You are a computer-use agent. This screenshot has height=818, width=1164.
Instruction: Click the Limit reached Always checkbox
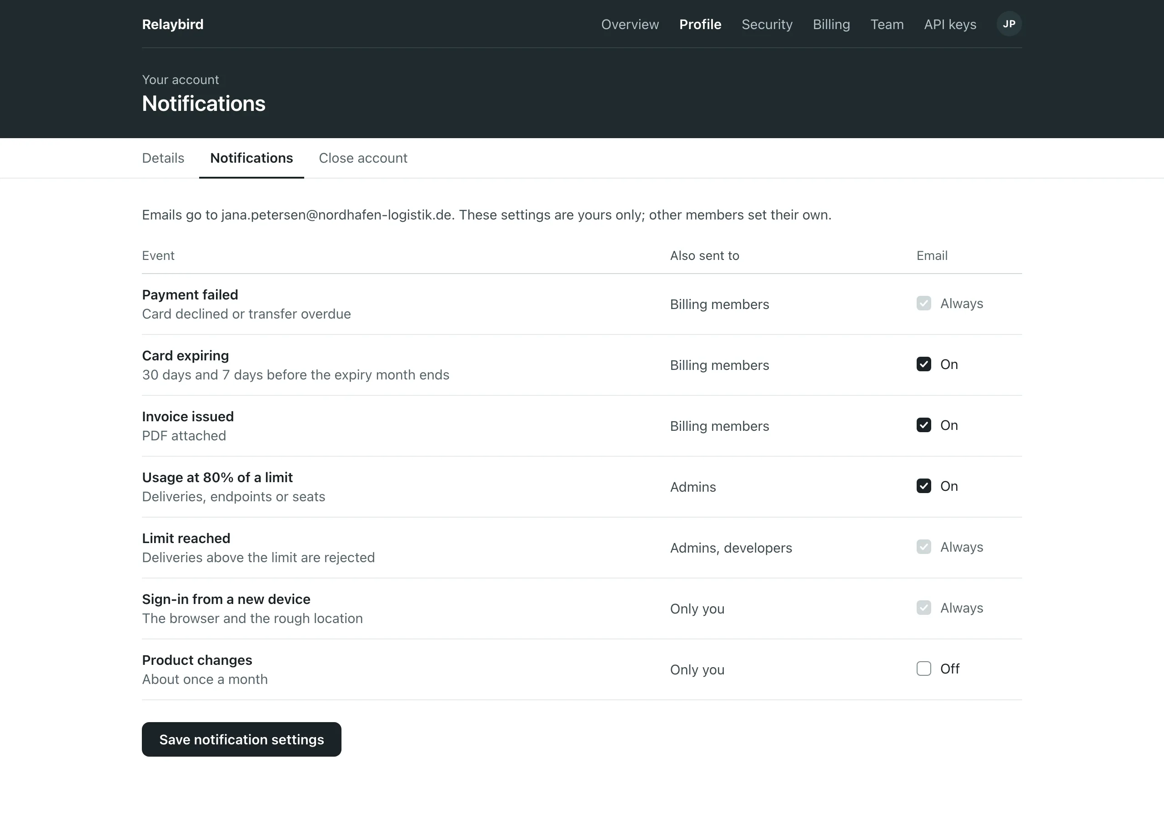tap(923, 547)
